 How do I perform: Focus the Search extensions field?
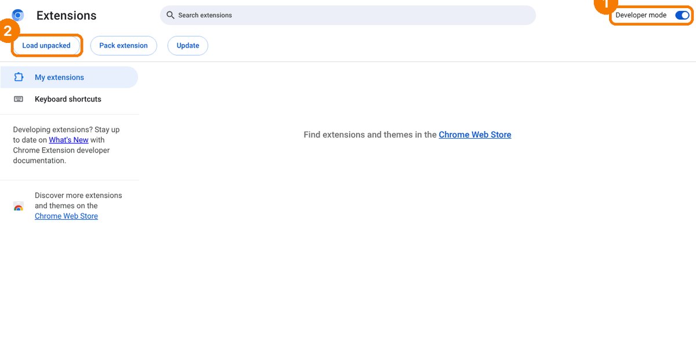click(348, 15)
